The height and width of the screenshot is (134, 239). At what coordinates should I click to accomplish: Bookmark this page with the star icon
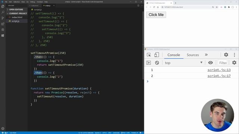point(217,7)
